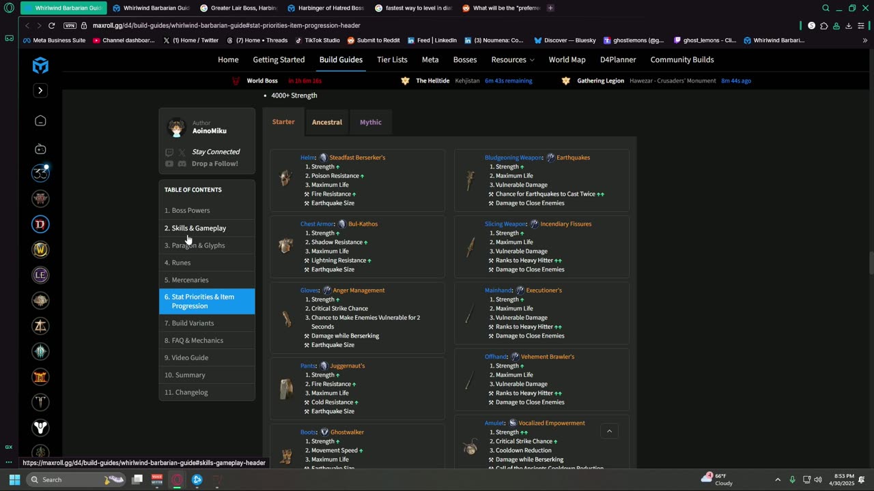Go back with browser back arrow
Viewport: 874px width, 491px height.
[x=27, y=25]
